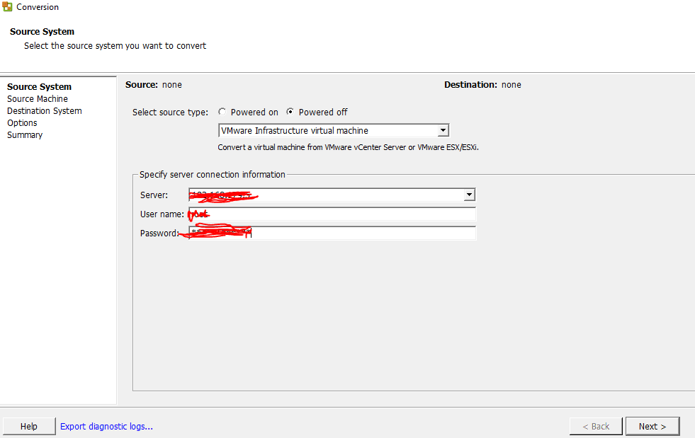The height and width of the screenshot is (438, 695).
Task: Click the Help button
Action: [x=29, y=426]
